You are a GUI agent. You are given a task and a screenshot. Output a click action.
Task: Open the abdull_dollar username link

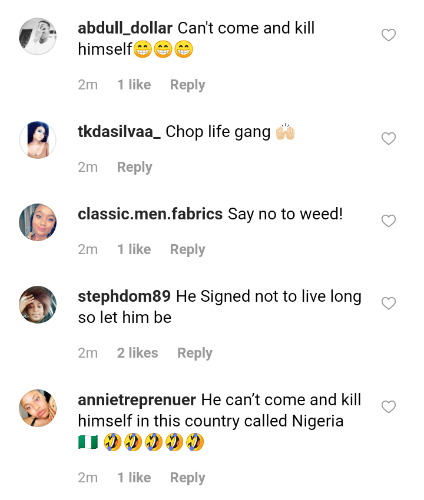tap(125, 28)
